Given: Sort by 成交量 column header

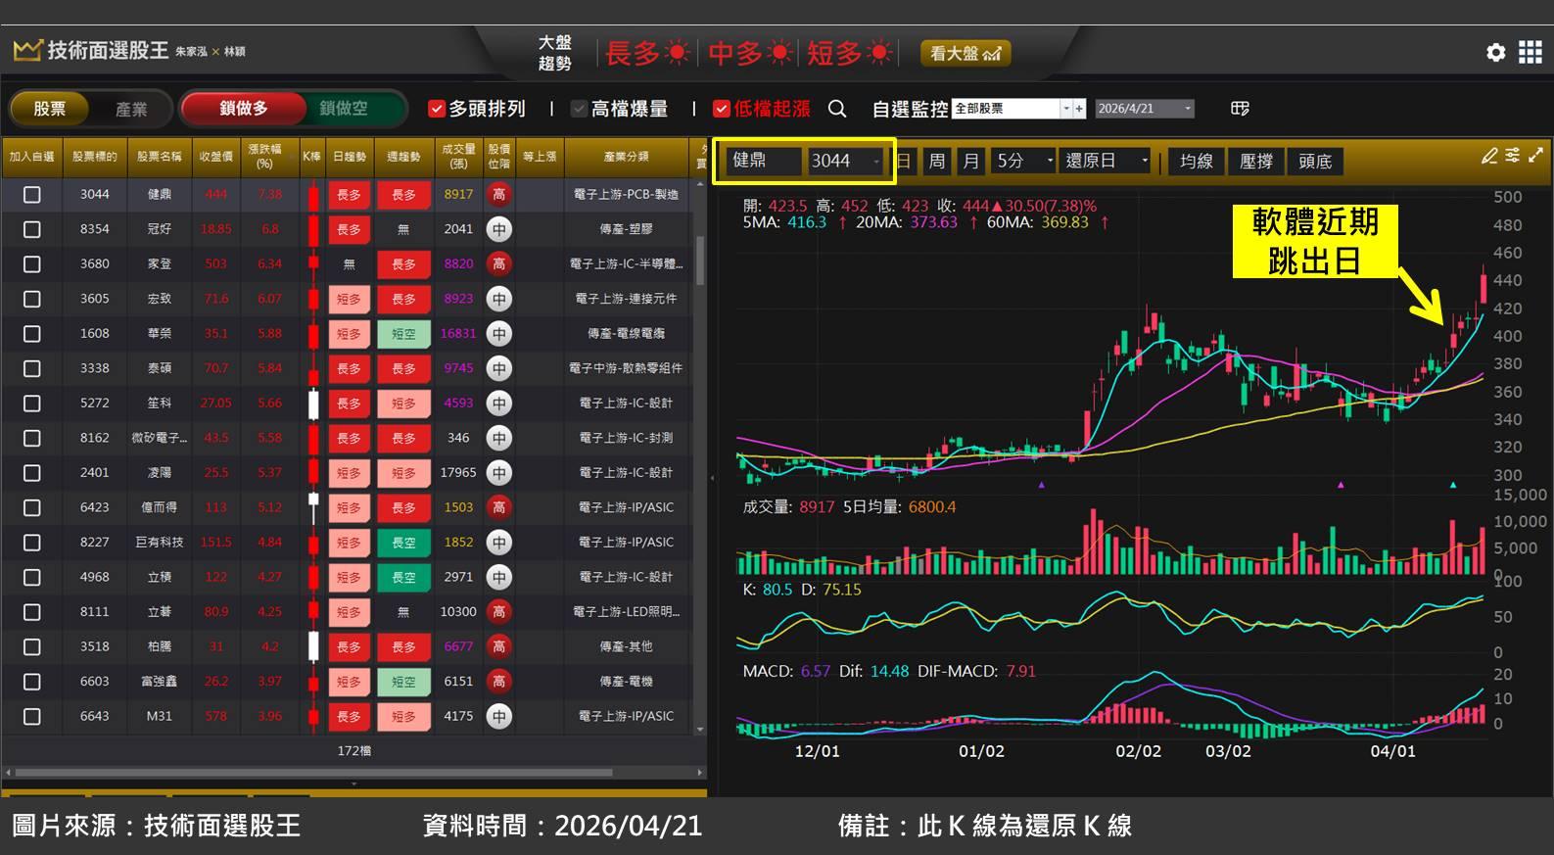Looking at the screenshot, I should point(458,157).
